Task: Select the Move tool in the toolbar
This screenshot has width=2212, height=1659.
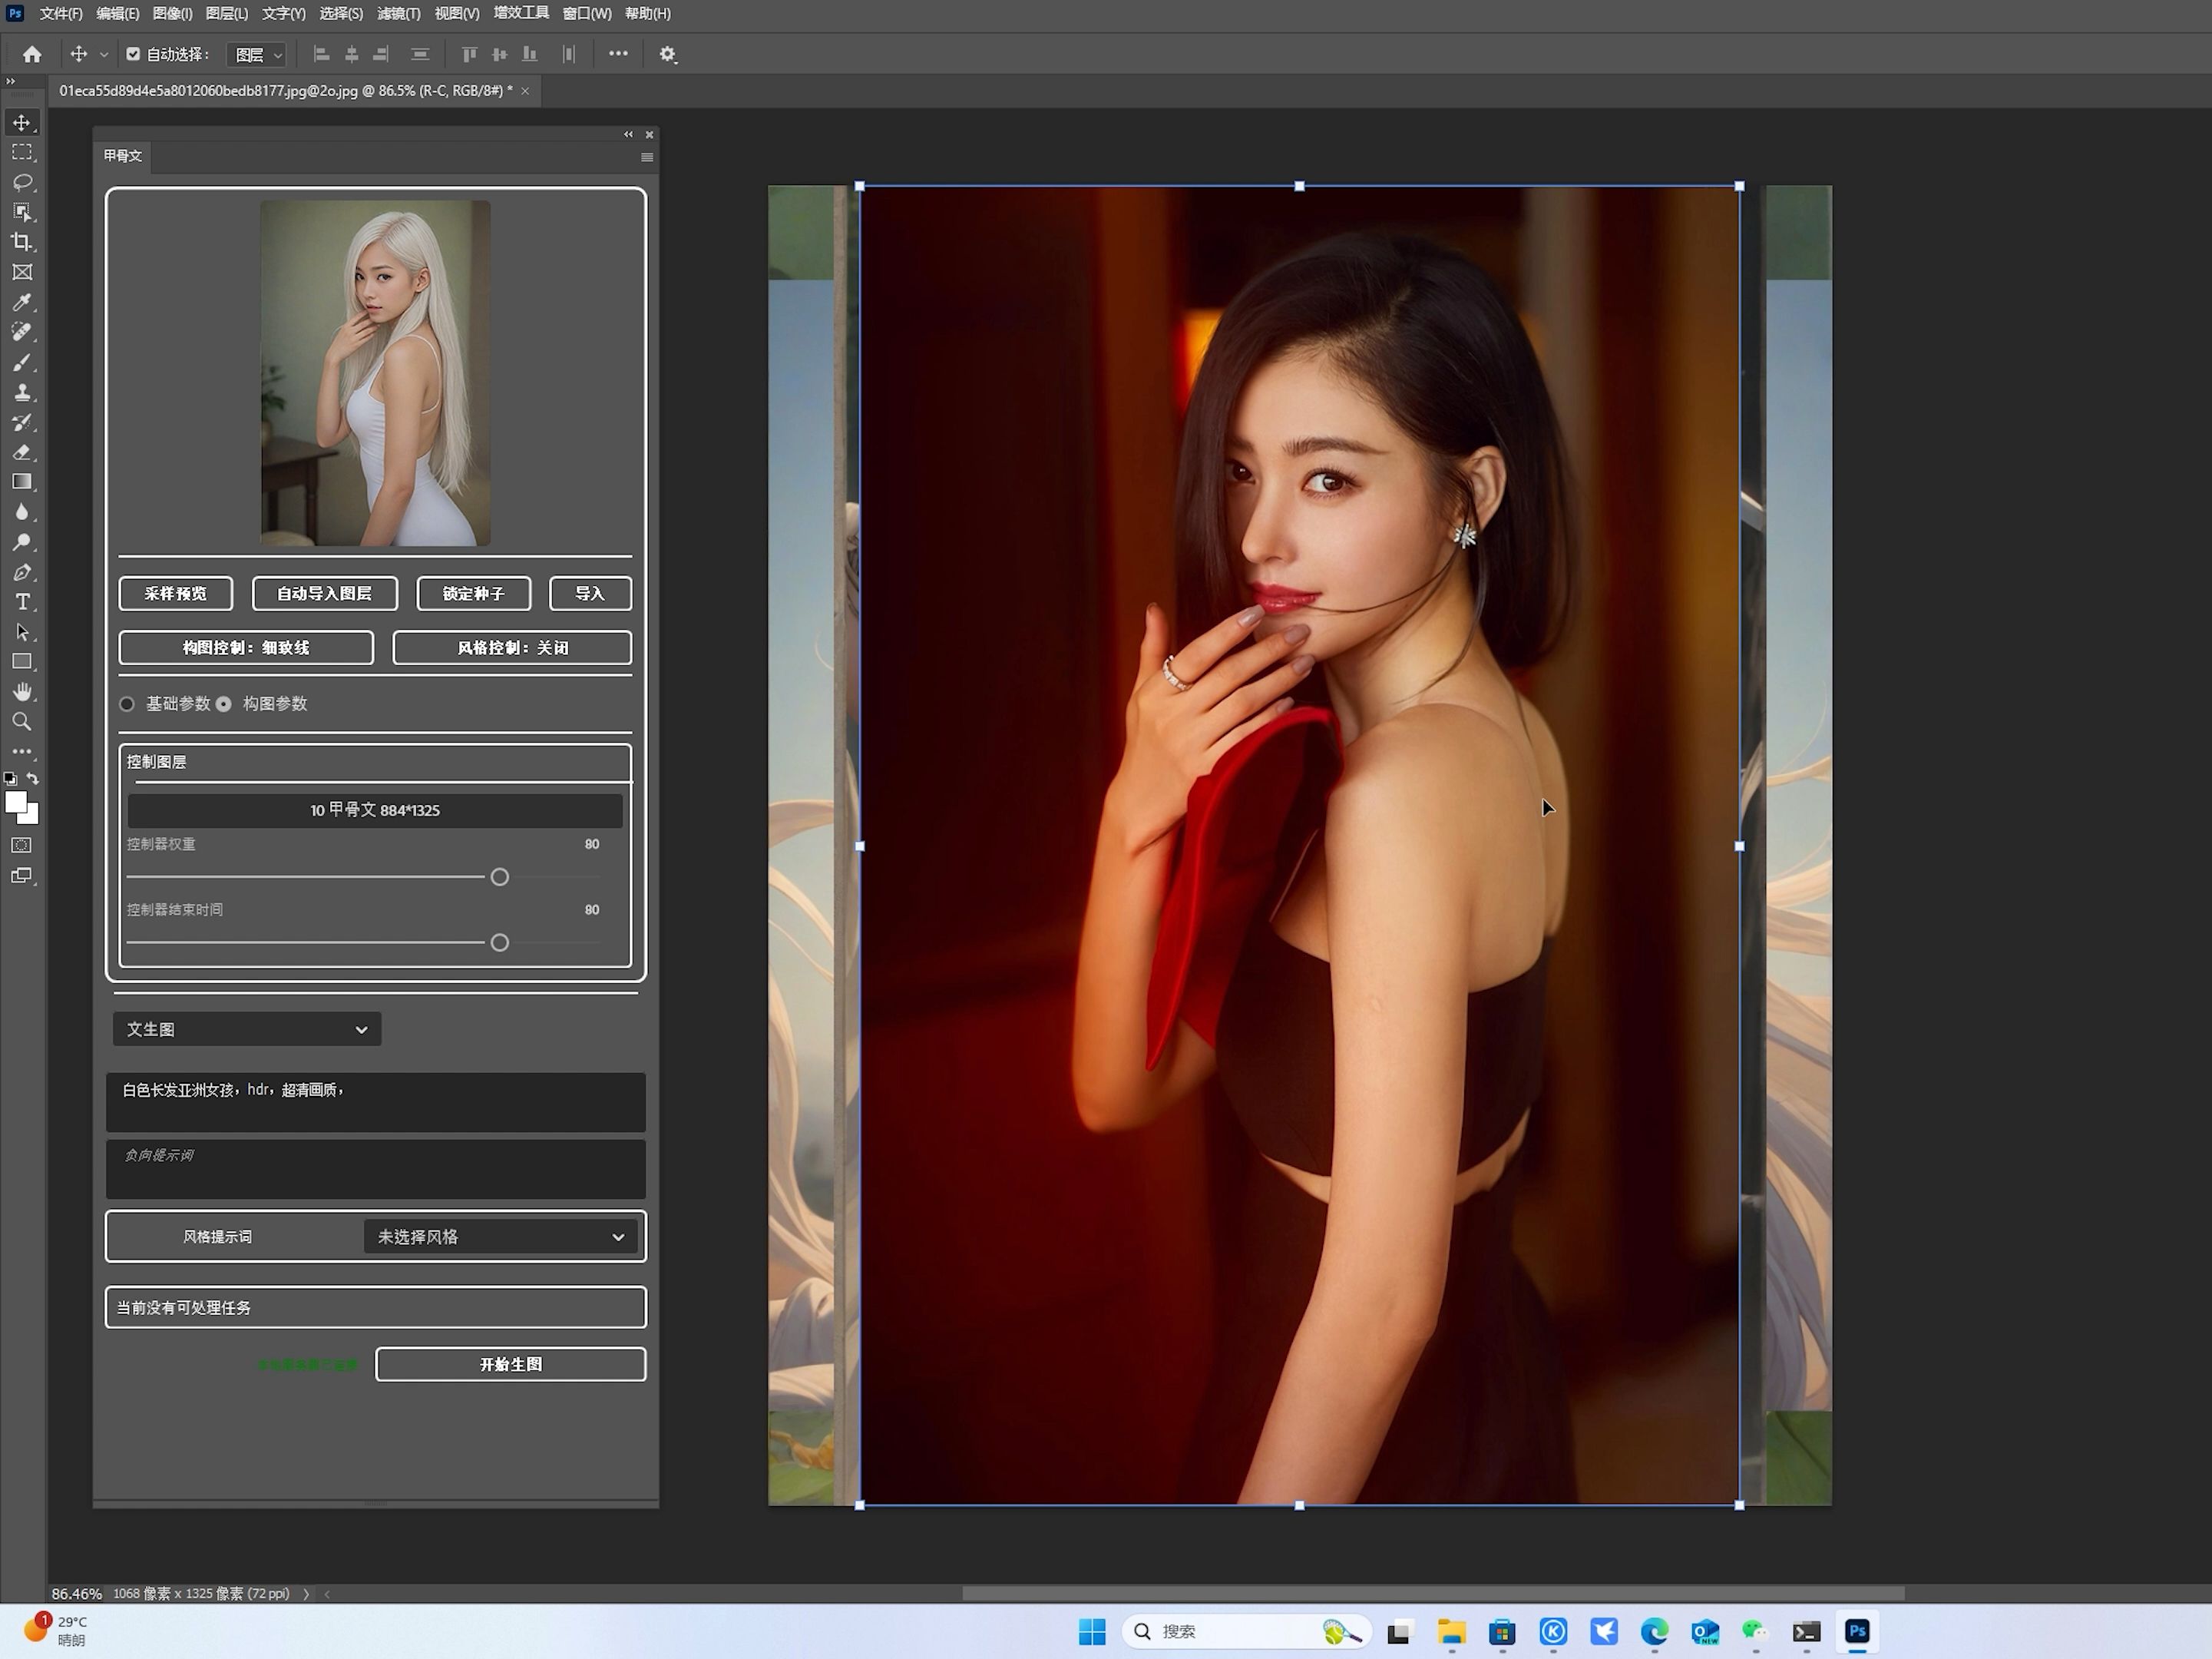Action: (x=22, y=122)
